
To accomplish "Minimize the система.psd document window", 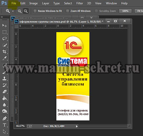I will point(108,21).
